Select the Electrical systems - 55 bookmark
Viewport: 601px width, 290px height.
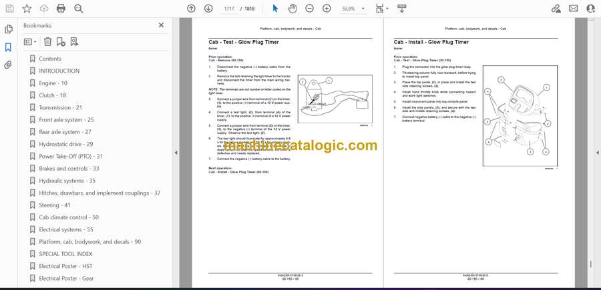[x=66, y=229]
